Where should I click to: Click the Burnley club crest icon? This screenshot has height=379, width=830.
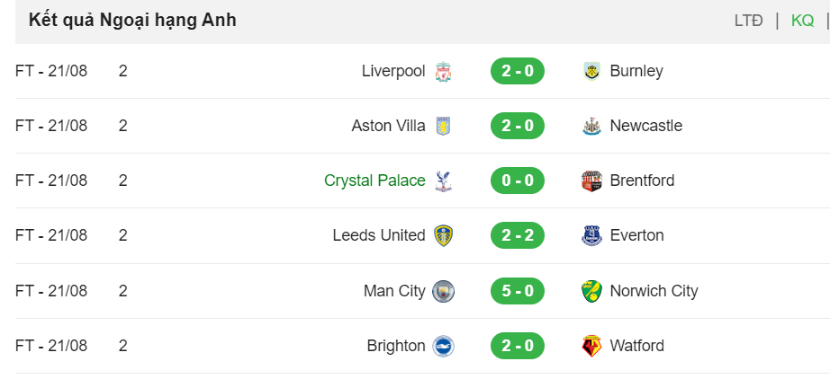tap(591, 71)
